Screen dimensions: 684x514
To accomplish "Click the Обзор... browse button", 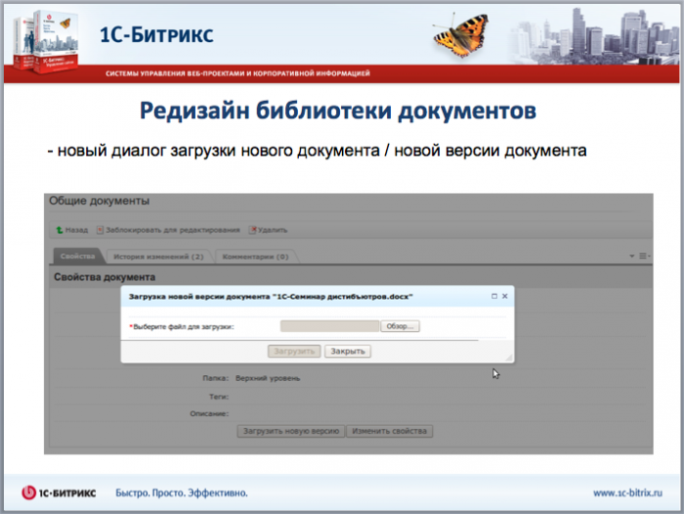I will [400, 326].
